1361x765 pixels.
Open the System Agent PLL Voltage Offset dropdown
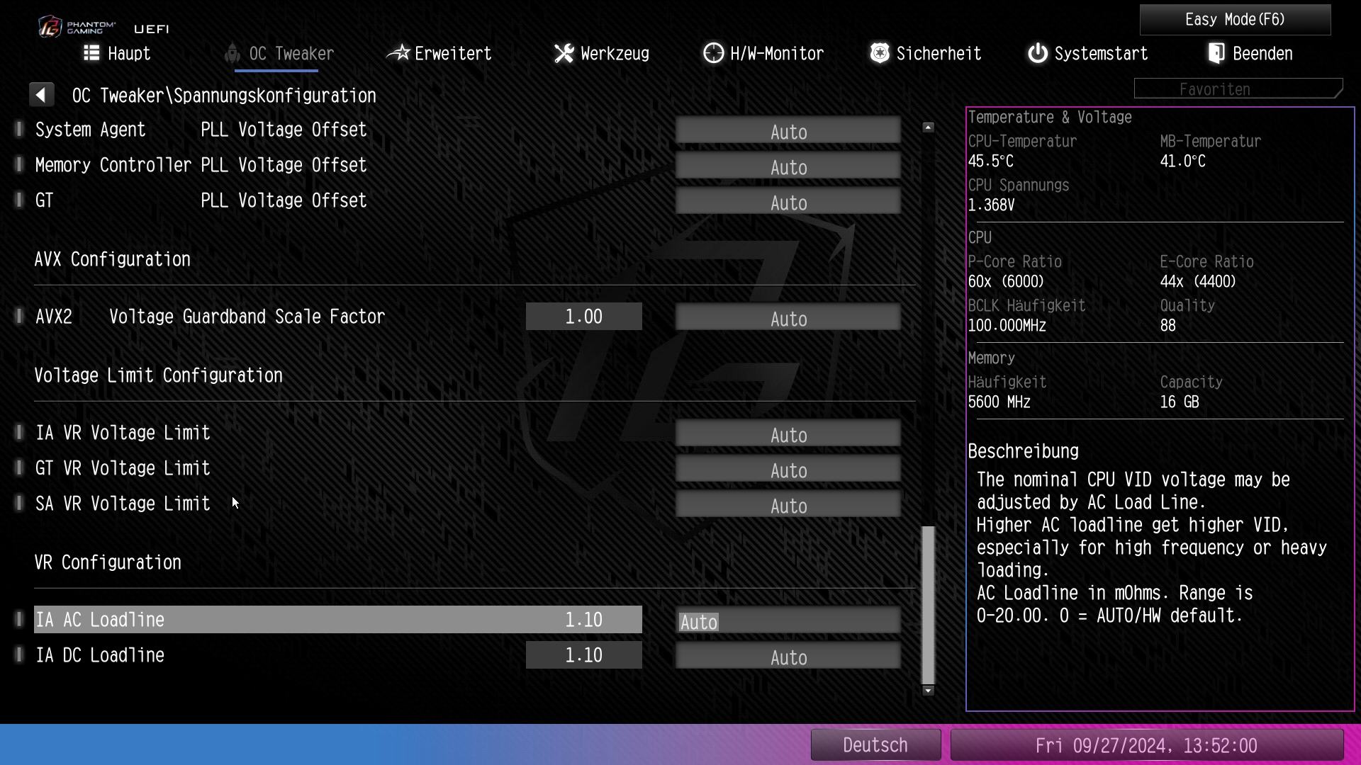click(788, 131)
